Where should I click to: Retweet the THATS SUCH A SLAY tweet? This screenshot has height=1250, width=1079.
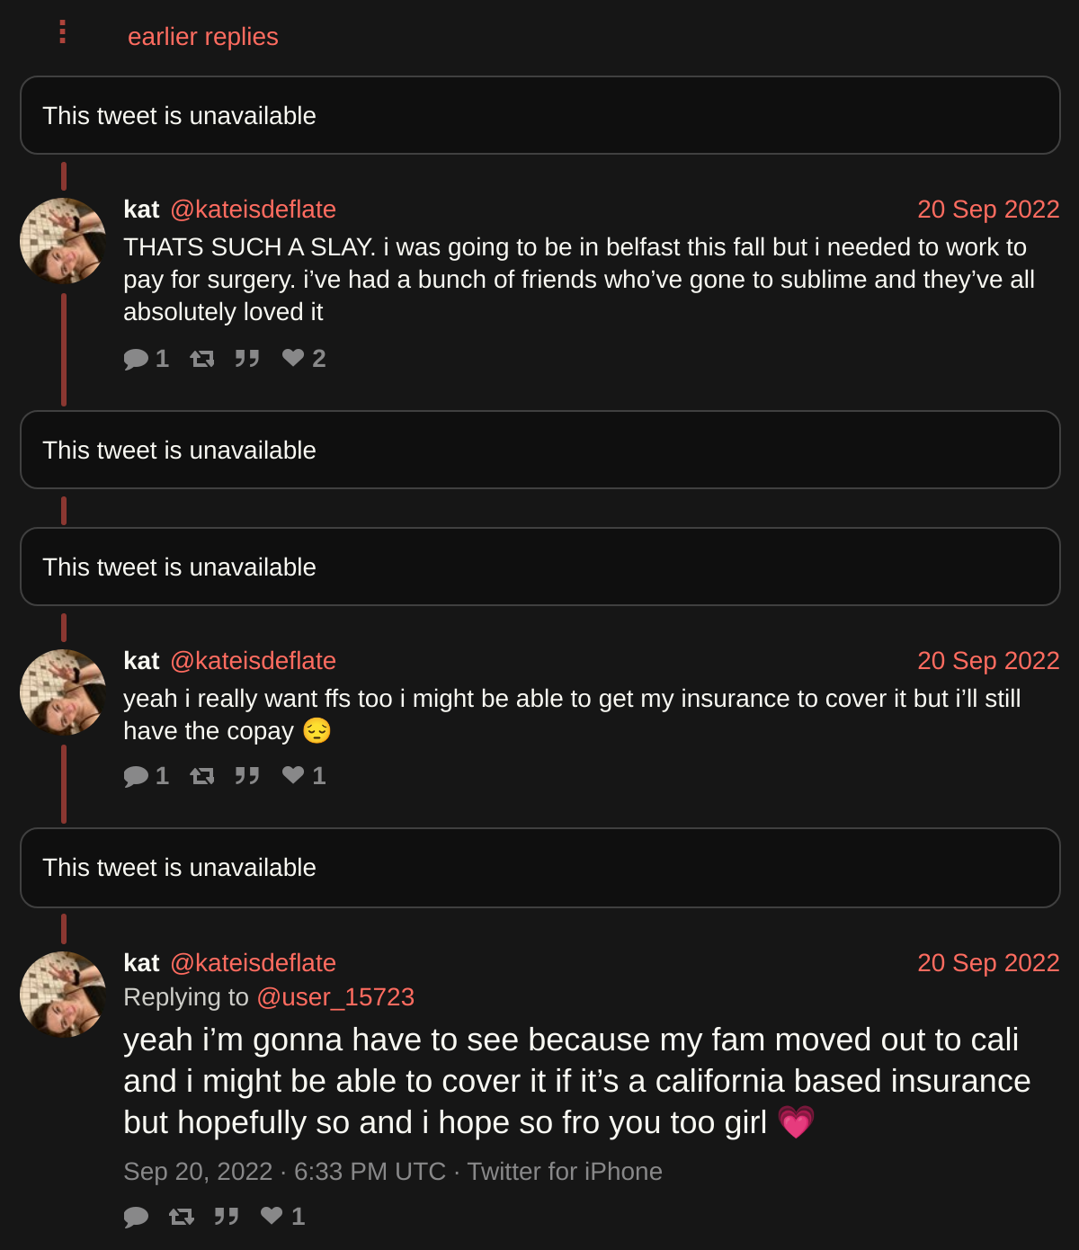[x=202, y=359]
